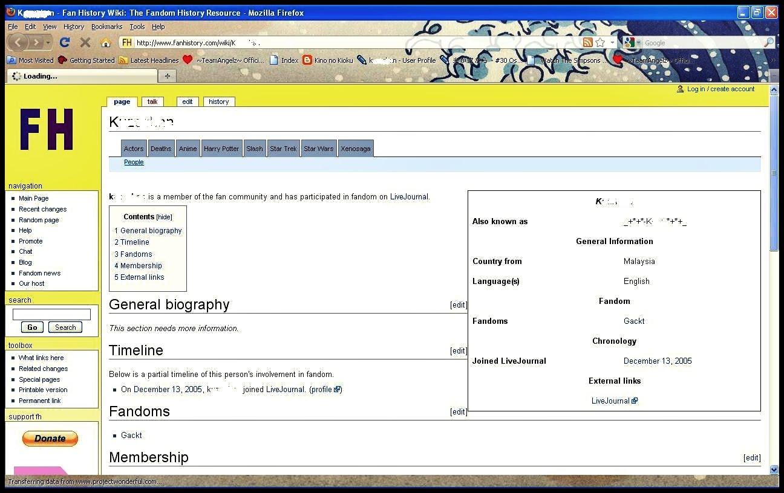The height and width of the screenshot is (493, 784).
Task: Click the FH site logo
Action: click(x=47, y=129)
